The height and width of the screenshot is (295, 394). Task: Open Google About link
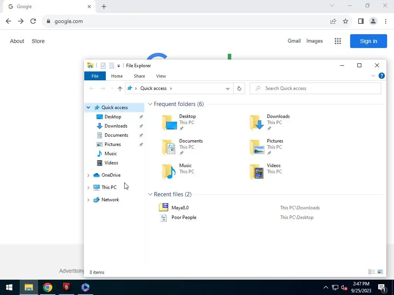click(17, 41)
